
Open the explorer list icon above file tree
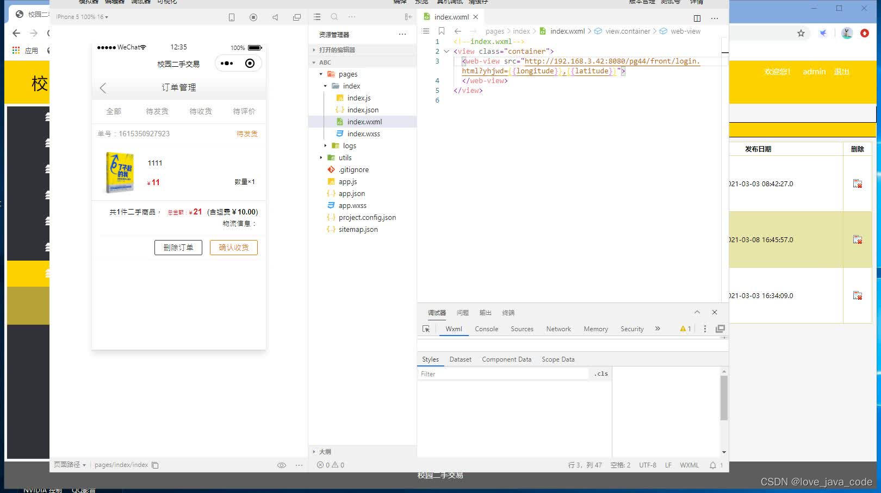click(x=317, y=17)
